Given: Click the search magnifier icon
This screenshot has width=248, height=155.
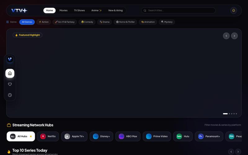Looking at the screenshot, I should [145, 11].
